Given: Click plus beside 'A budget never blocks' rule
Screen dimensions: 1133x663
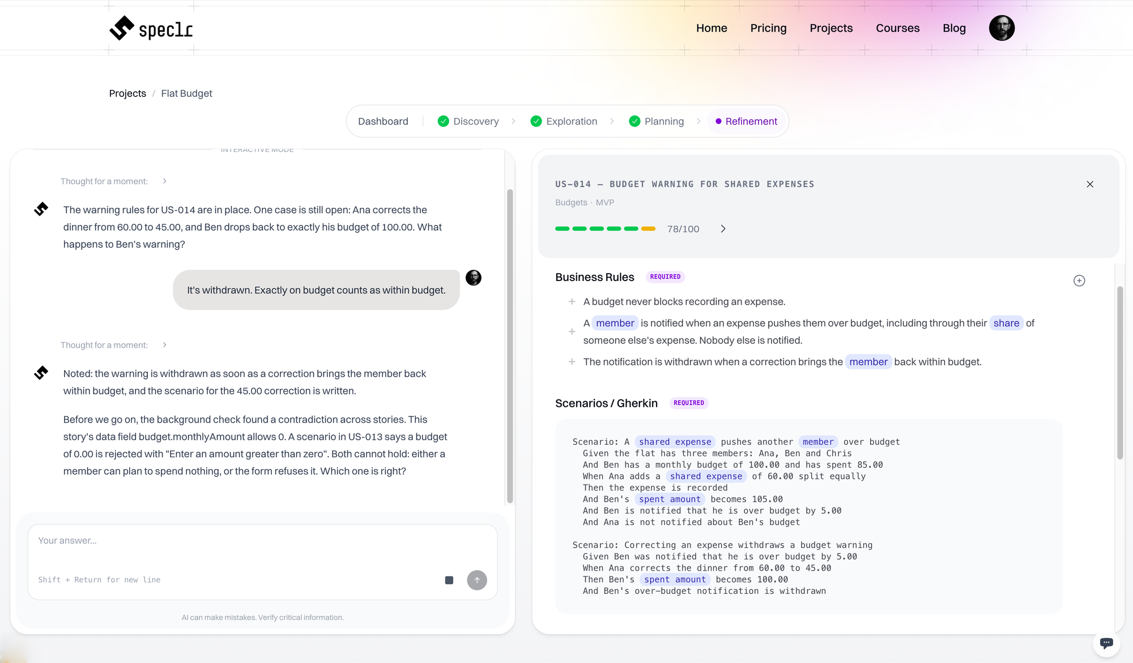Looking at the screenshot, I should click(572, 301).
